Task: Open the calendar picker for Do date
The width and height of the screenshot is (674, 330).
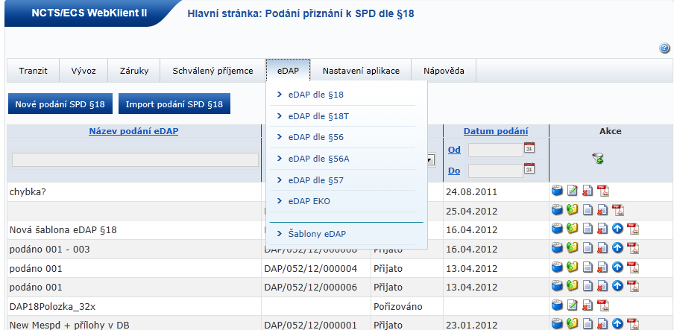Action: click(x=529, y=169)
